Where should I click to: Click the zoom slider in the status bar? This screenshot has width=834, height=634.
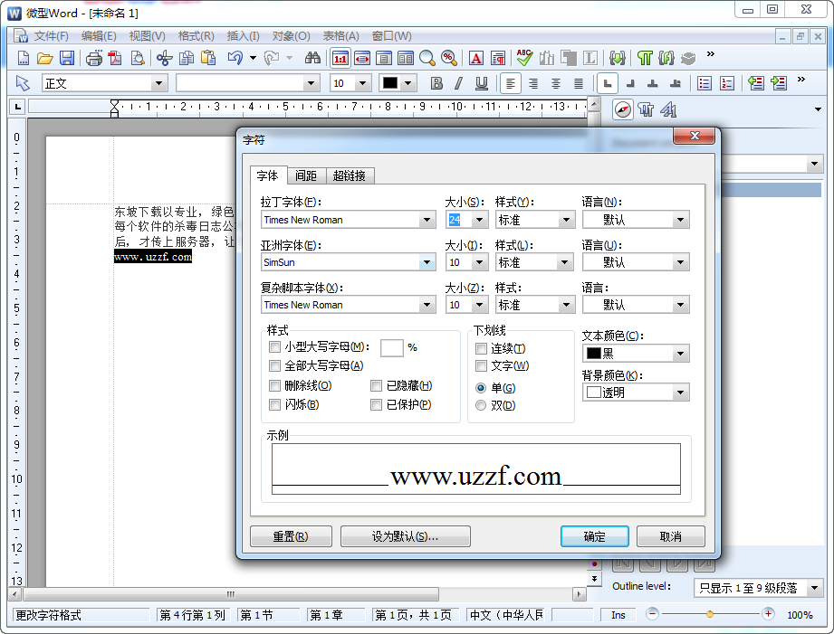710,614
